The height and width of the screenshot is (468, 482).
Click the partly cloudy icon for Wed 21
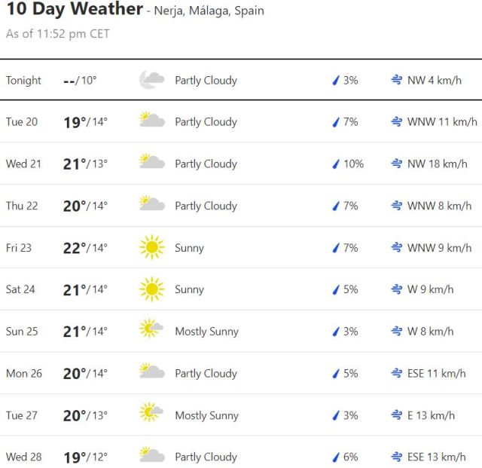click(x=151, y=164)
